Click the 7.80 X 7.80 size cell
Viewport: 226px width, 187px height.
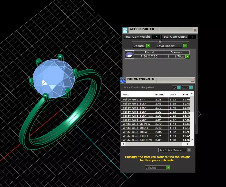[x=149, y=56]
